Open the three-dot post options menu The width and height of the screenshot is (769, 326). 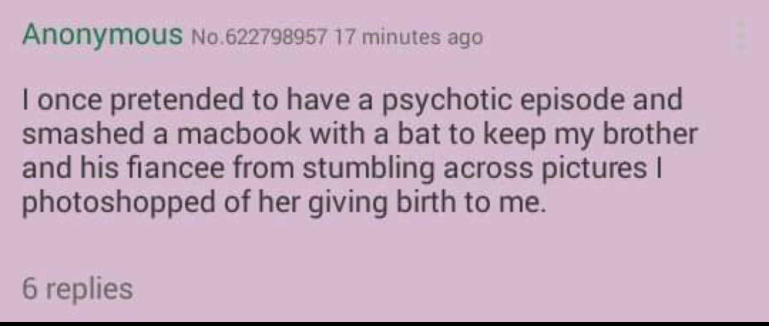[x=741, y=36]
